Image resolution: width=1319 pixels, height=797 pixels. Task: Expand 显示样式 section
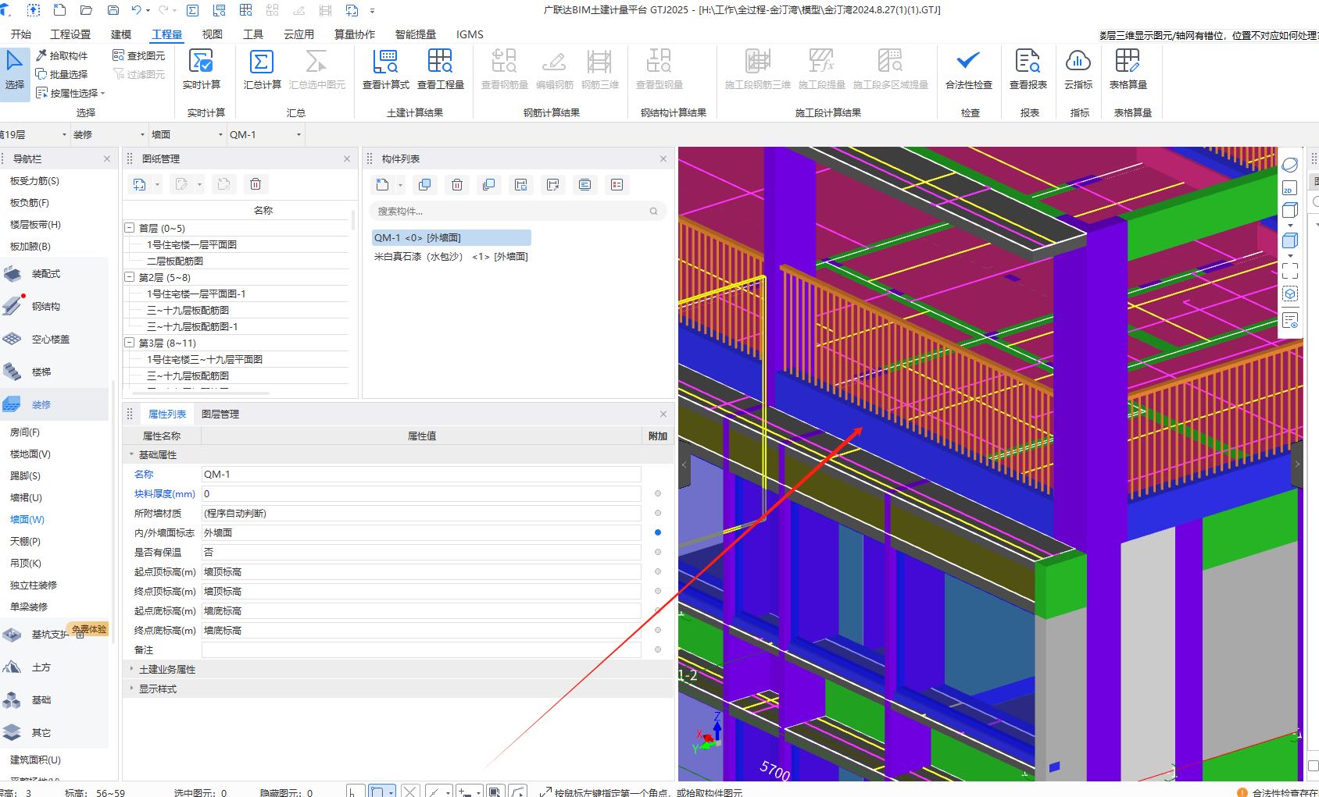click(x=131, y=688)
